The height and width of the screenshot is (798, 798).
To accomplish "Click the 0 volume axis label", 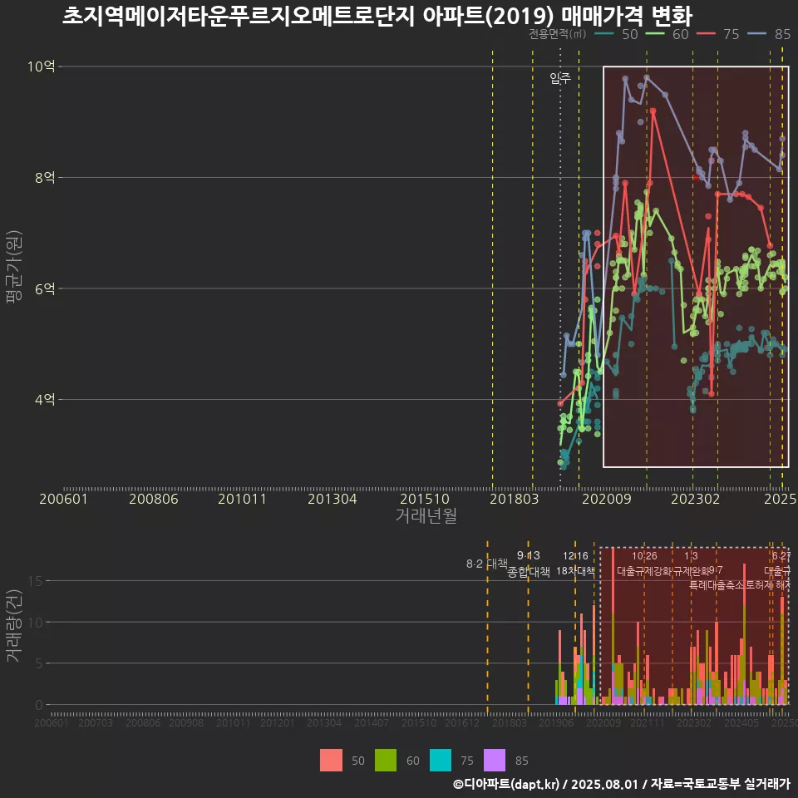I will 39,705.
